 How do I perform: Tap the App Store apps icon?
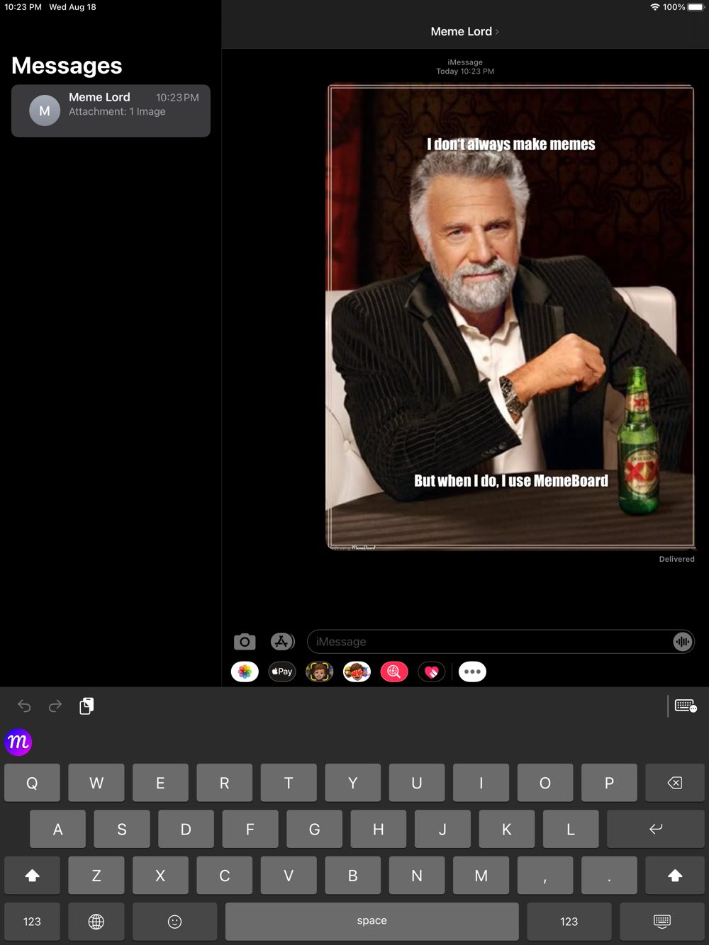(282, 642)
